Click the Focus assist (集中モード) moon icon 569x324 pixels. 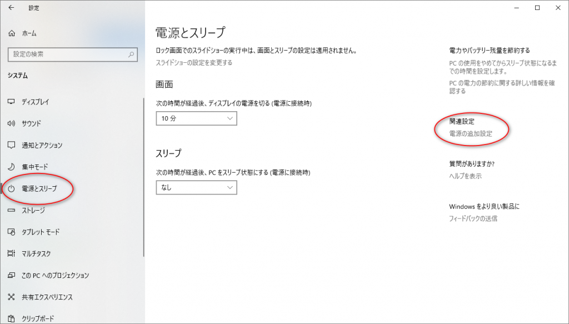[x=11, y=167]
